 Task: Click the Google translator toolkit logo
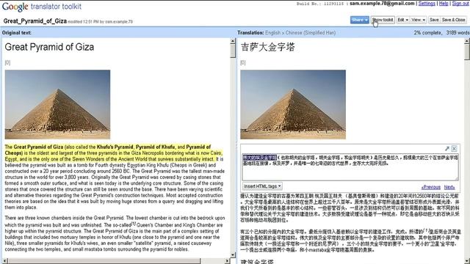[x=42, y=7]
